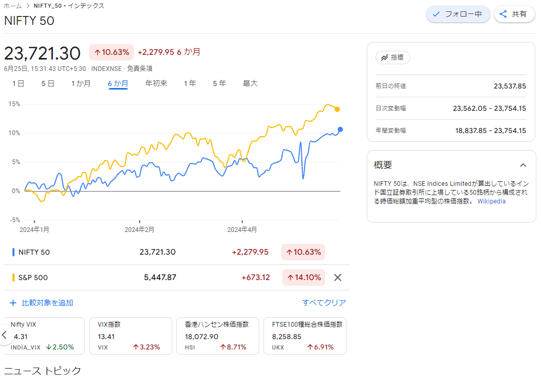Click the 日次変動幅 range value
The width and height of the screenshot is (541, 380).
click(489, 109)
